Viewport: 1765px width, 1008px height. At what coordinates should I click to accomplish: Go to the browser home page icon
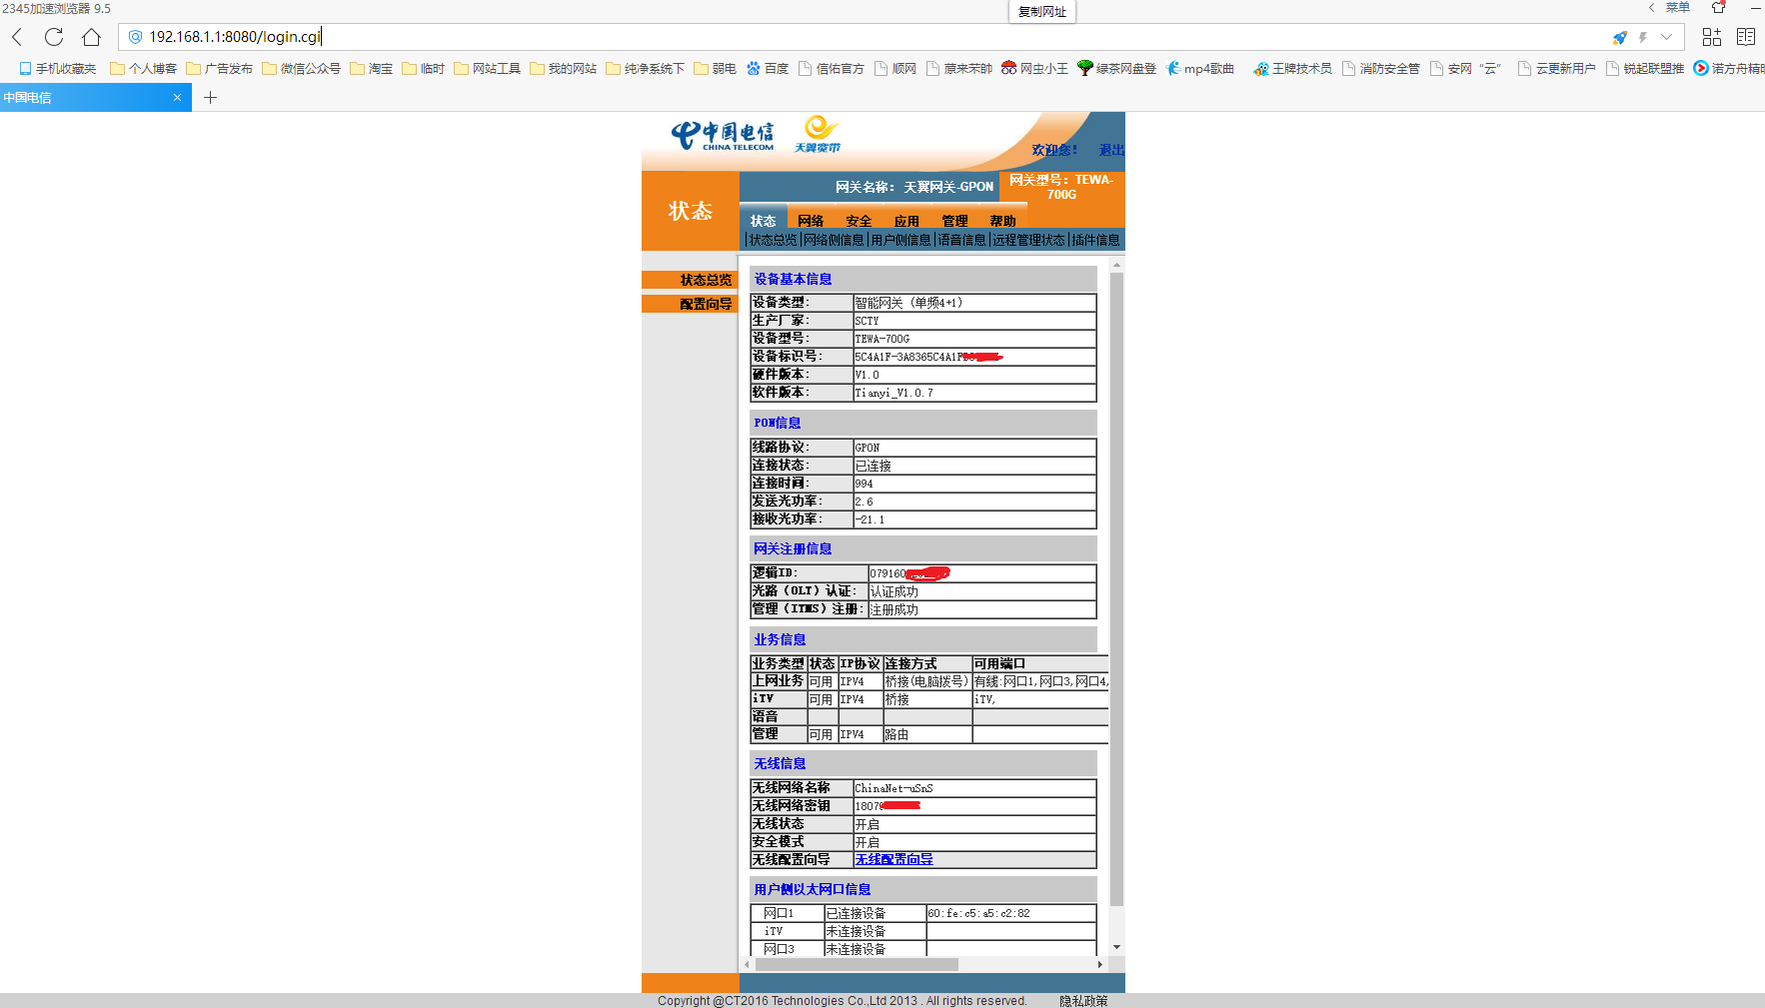pyautogui.click(x=91, y=37)
